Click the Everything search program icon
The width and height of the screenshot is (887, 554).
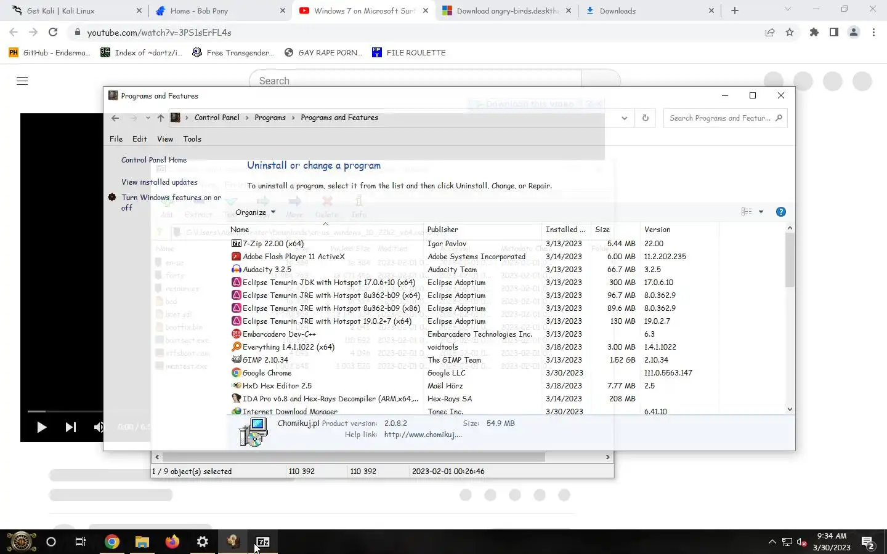[236, 347]
